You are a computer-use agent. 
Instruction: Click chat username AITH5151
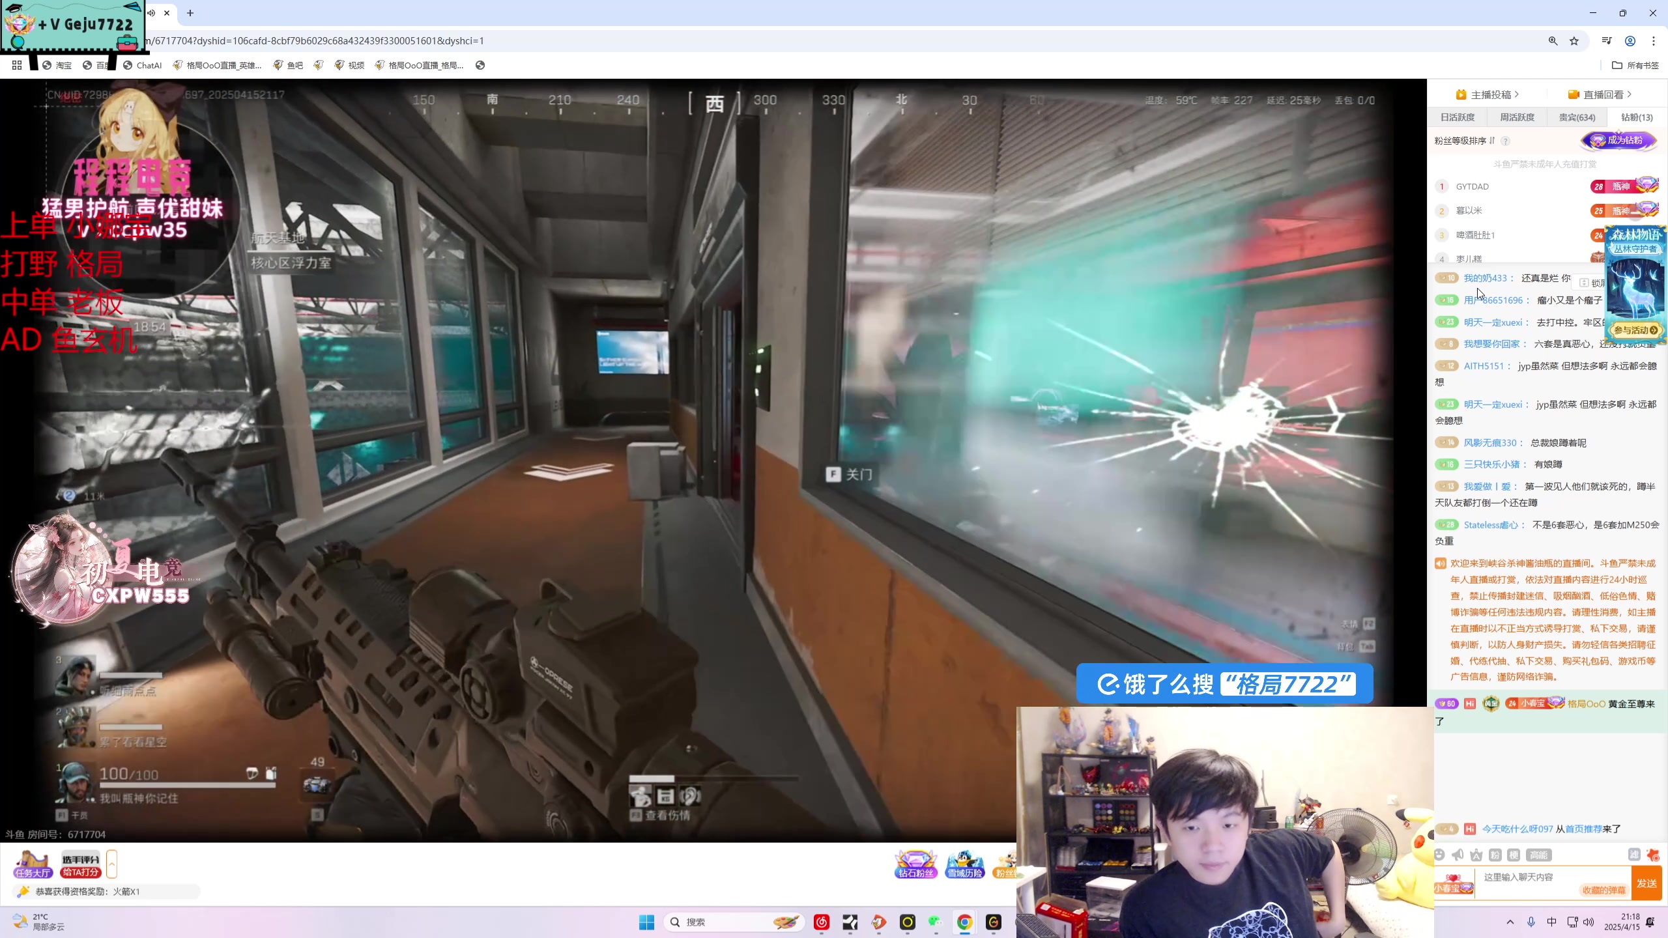point(1484,366)
